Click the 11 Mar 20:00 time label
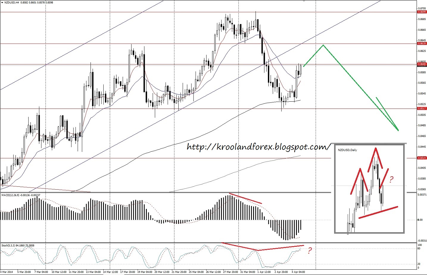Image resolution: width=427 pixels, height=275 pixels. click(x=77, y=272)
